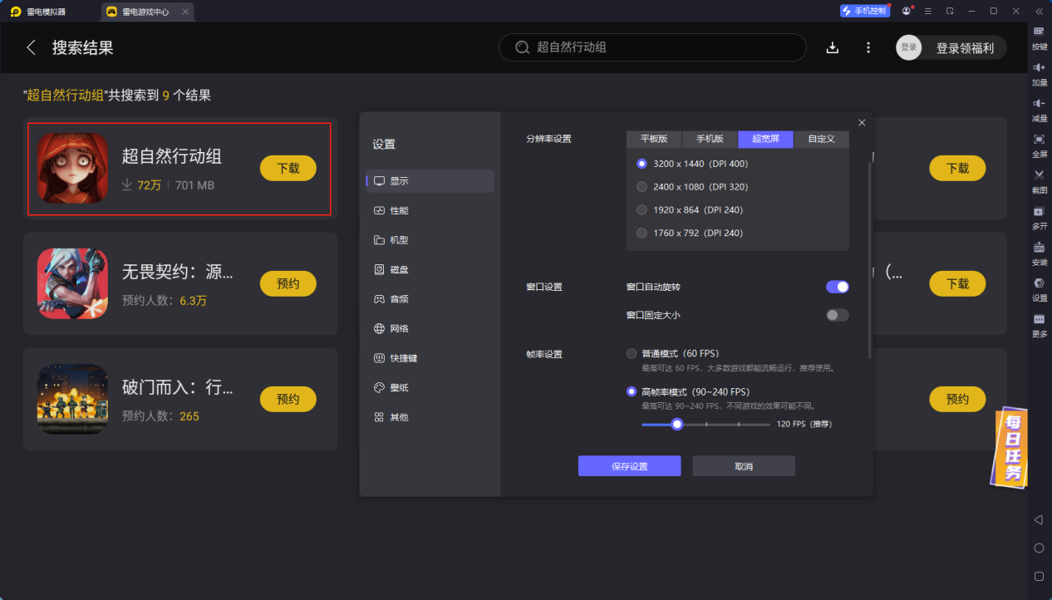Screen dimensions: 1052x600
Task: Open the three-dot more options menu
Action: [868, 47]
